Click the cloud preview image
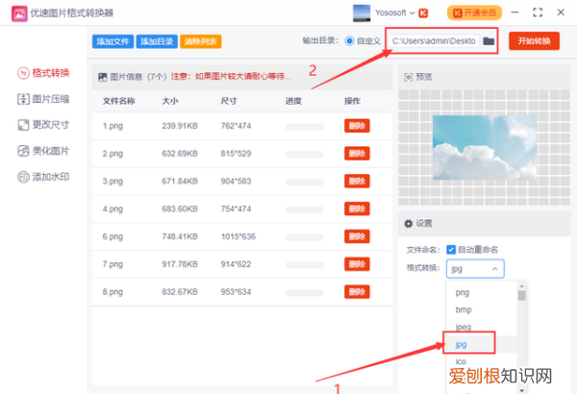The height and width of the screenshot is (394, 577). click(x=485, y=147)
